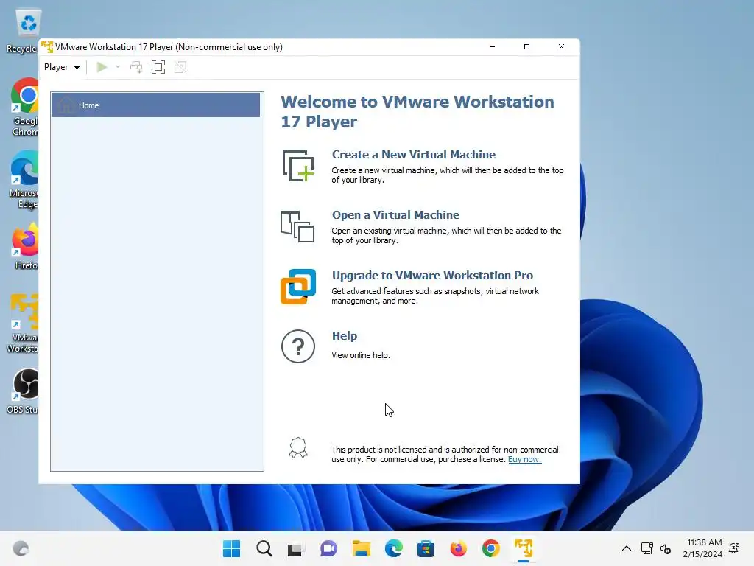Select the Firefox desktop shortcut
Viewport: 754px width, 566px height.
(24, 246)
